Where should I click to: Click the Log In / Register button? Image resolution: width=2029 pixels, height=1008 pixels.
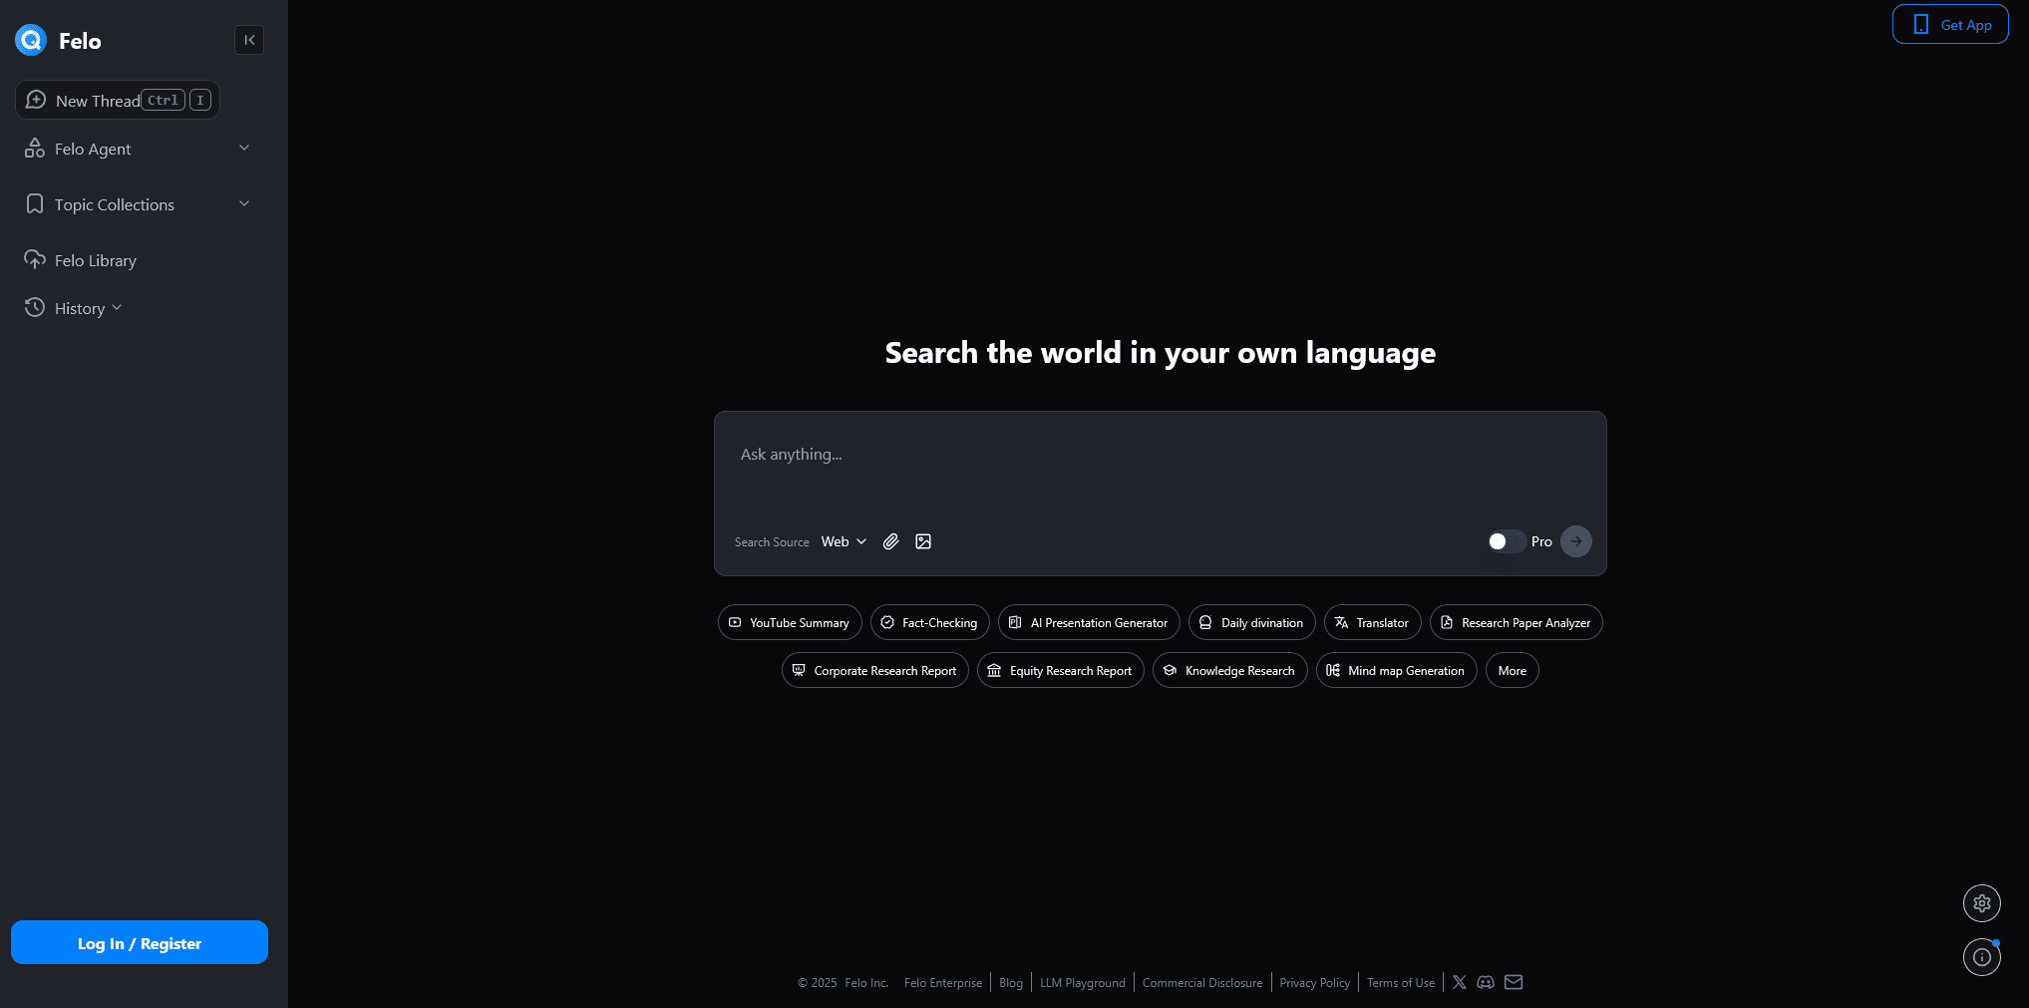140,942
